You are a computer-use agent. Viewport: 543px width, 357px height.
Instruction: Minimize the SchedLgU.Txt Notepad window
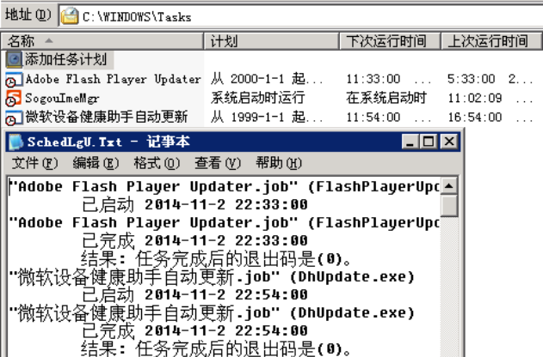coord(410,142)
